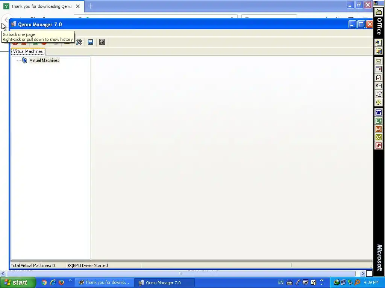Launch Firefox from quick launch
This screenshot has width=385, height=288.
pos(61,283)
